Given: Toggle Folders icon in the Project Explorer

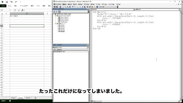Looking at the screenshot, I should (59, 11).
